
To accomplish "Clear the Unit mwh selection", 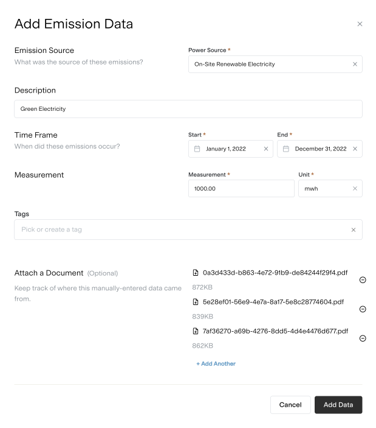I will 355,189.
